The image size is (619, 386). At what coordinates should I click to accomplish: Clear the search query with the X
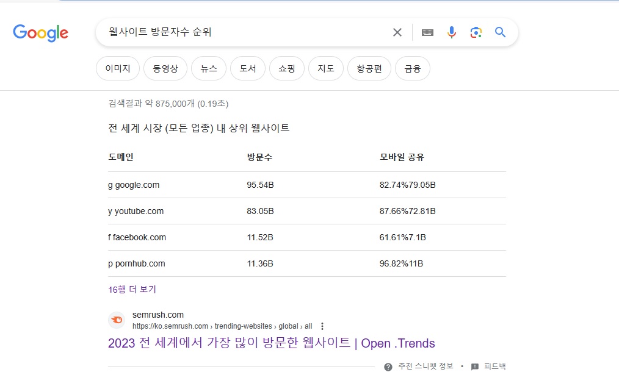(397, 32)
